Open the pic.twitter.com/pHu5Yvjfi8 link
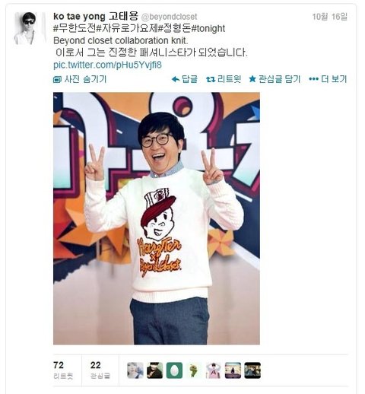This screenshot has width=365, height=394. 107,65
